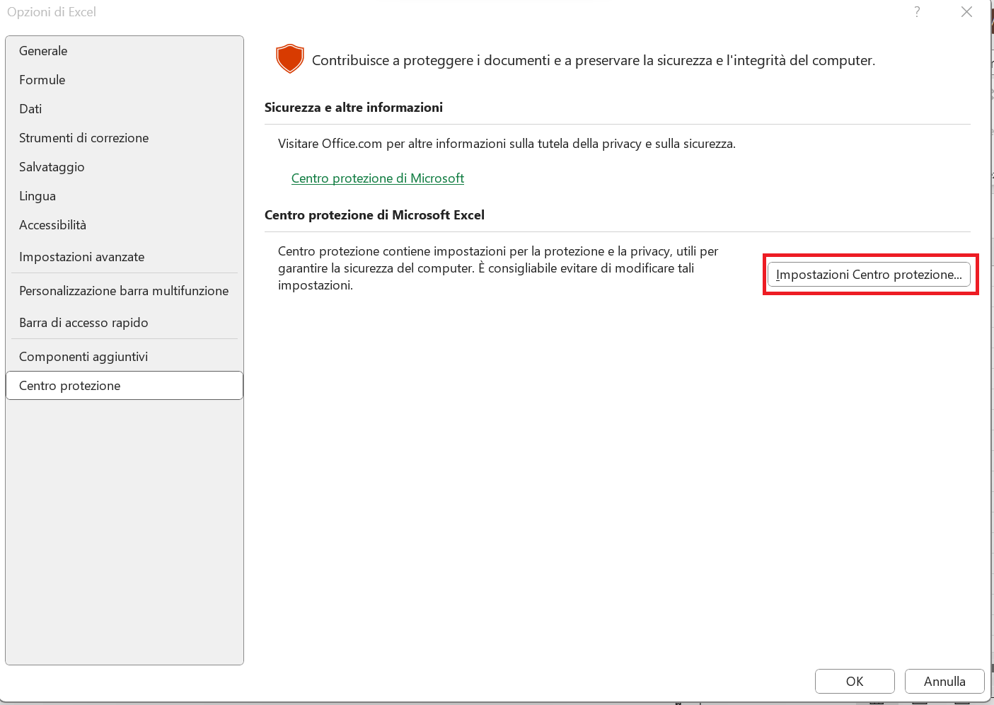Open Impostazioni avanzate
The image size is (994, 705).
tap(124, 257)
